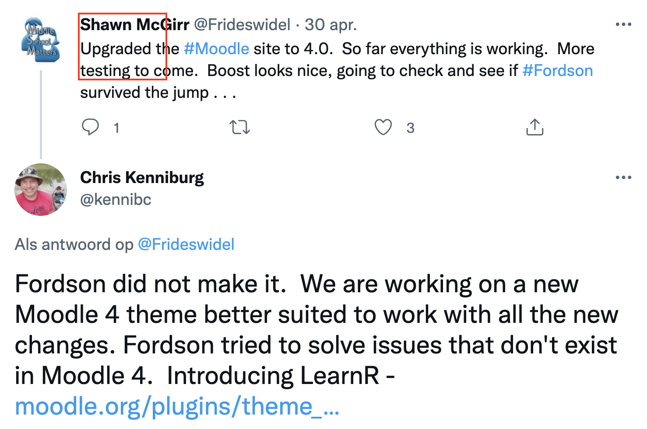Screen dimensions: 647x429
Task: Open the share tweet icon
Action: [534, 127]
